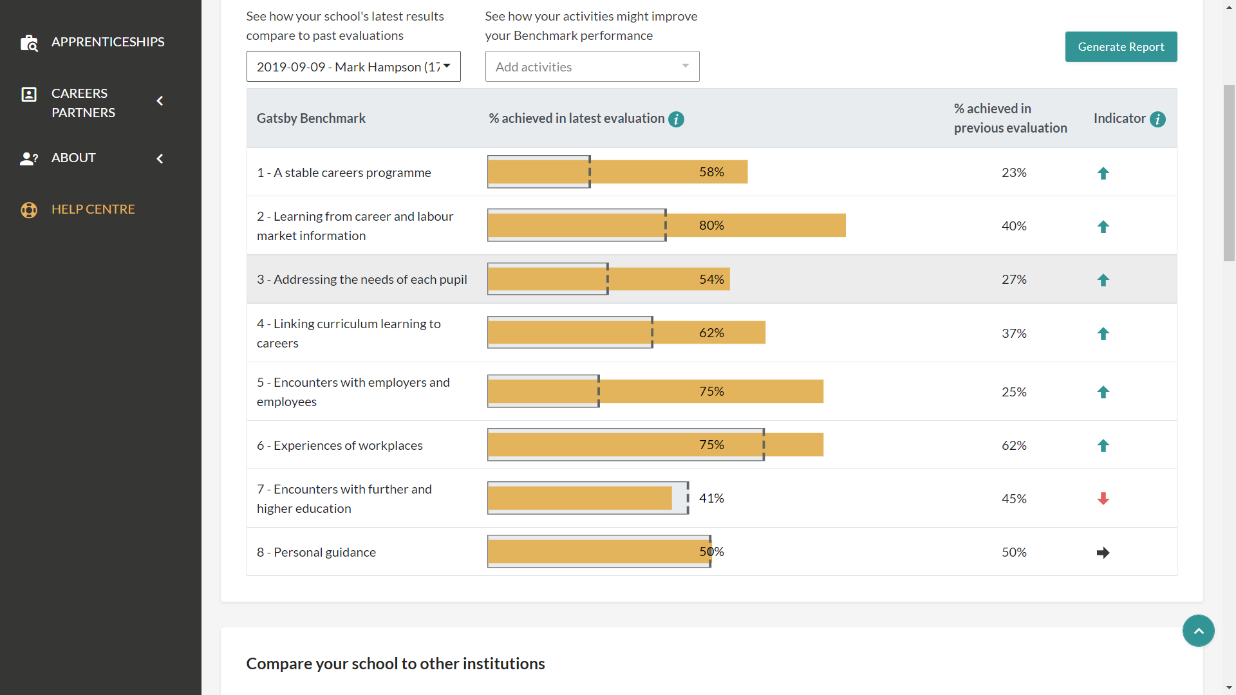Screen dimensions: 1236x695
Task: Click the page vertical scrollbar thumb
Action: click(x=1228, y=172)
